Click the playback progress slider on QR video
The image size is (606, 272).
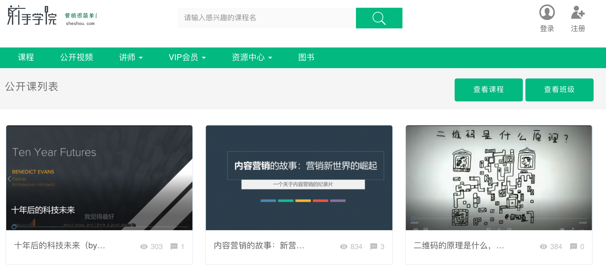click(413, 218)
